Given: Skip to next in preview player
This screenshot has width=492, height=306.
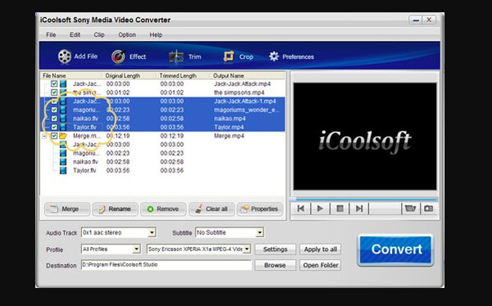Looking at the screenshot, I should (x=359, y=208).
